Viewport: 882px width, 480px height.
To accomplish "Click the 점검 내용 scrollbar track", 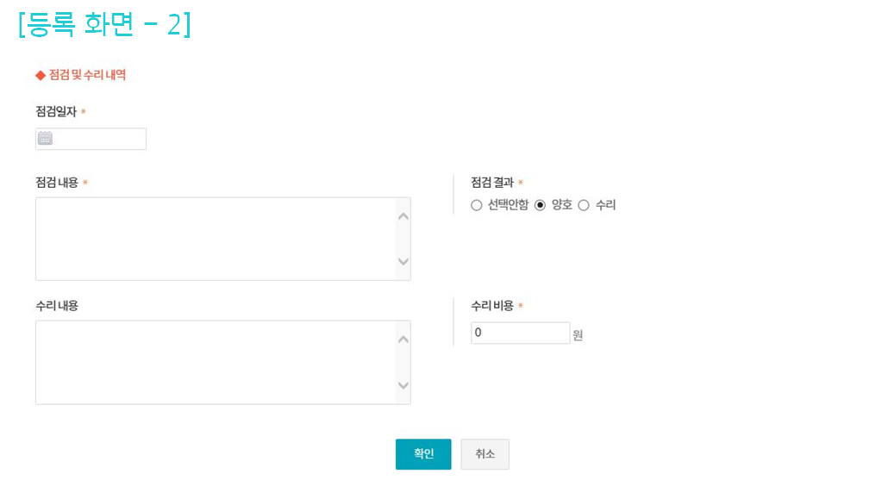I will click(403, 239).
